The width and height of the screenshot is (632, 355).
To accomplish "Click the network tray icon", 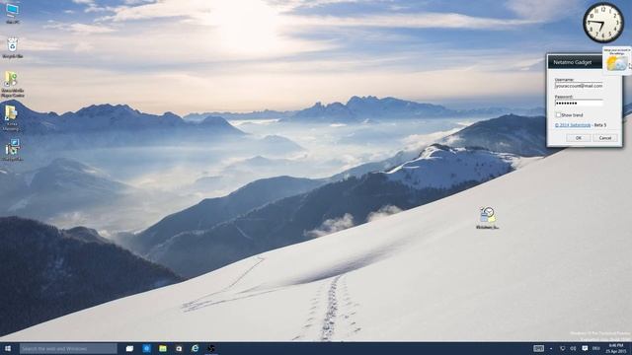I will pos(563,348).
